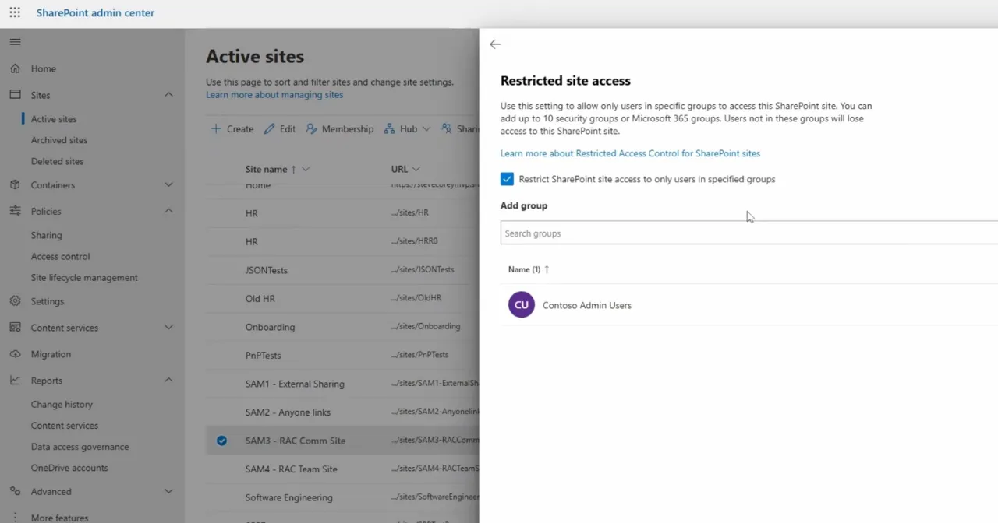Expand the Advanced section in sidebar
This screenshot has width=998, height=523.
click(x=168, y=491)
